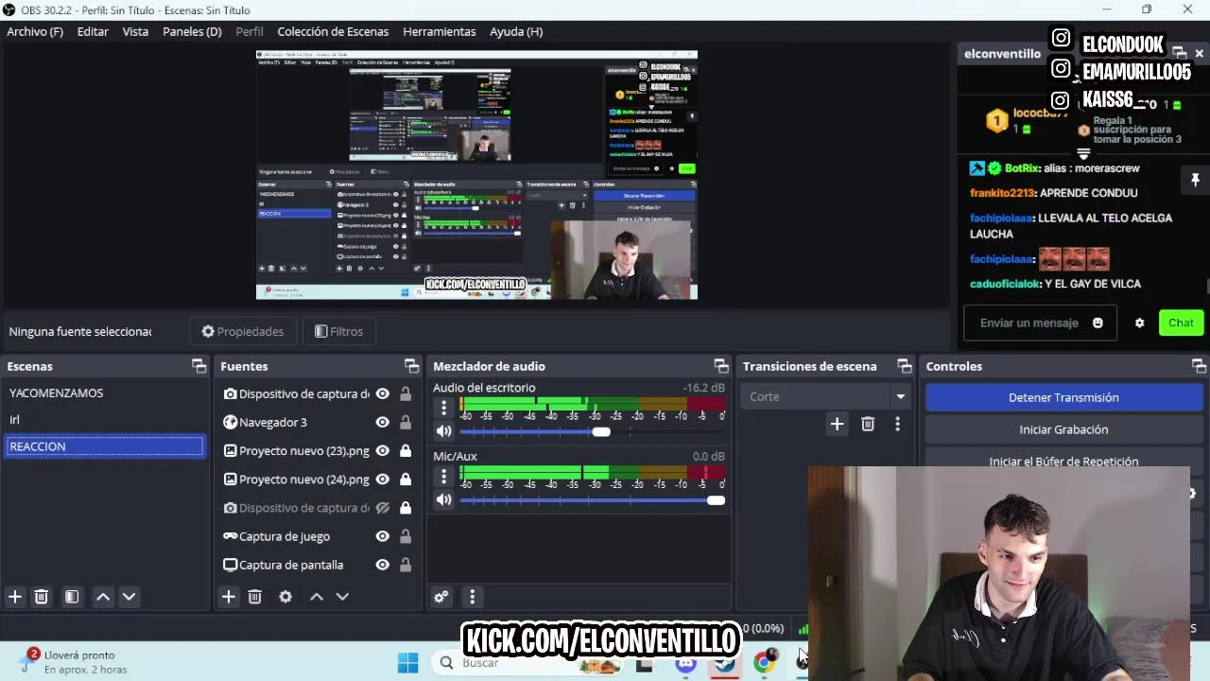Lock the Navegador 3 source
Screen dimensions: 1210x681
click(406, 423)
